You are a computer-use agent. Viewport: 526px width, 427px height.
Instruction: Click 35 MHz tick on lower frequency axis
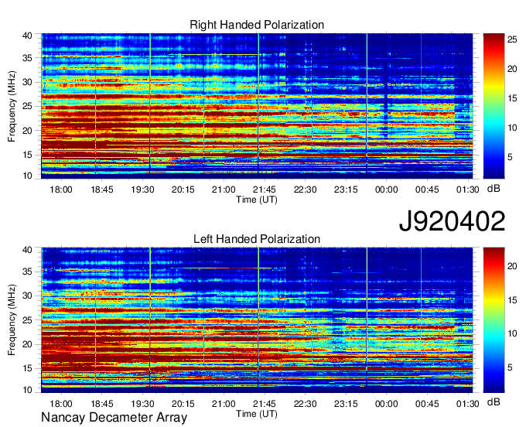pyautogui.click(x=27, y=272)
